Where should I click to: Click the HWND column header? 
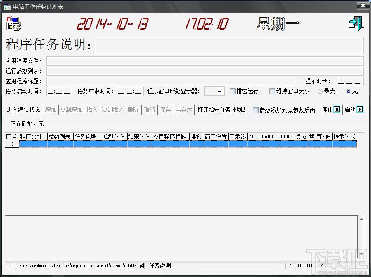point(270,136)
